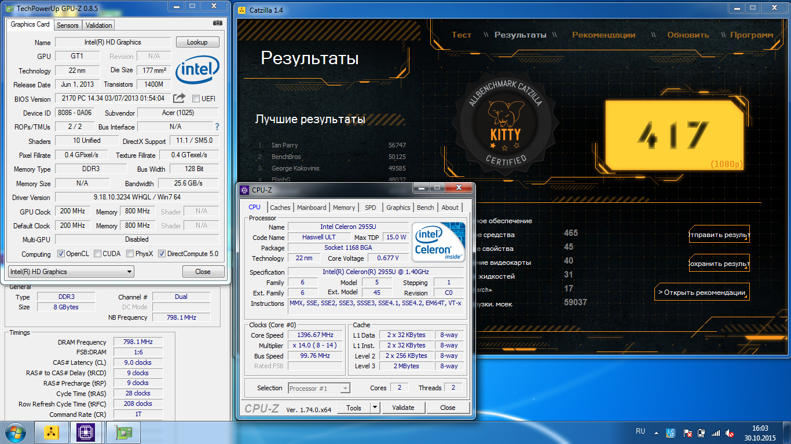Click the Lookup button in GPU-Z
The image size is (791, 444).
point(197,42)
